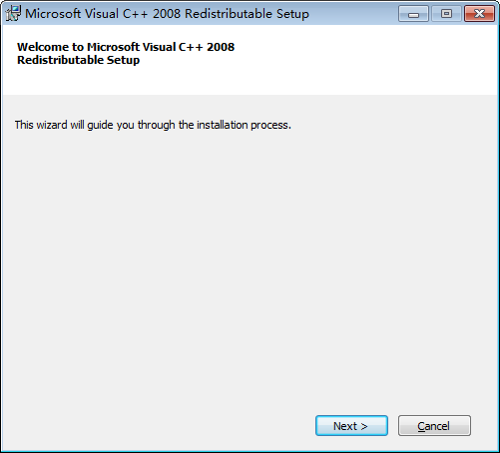This screenshot has height=453, width=500.
Task: Click the underlined 'C' of Cancel
Action: [421, 426]
